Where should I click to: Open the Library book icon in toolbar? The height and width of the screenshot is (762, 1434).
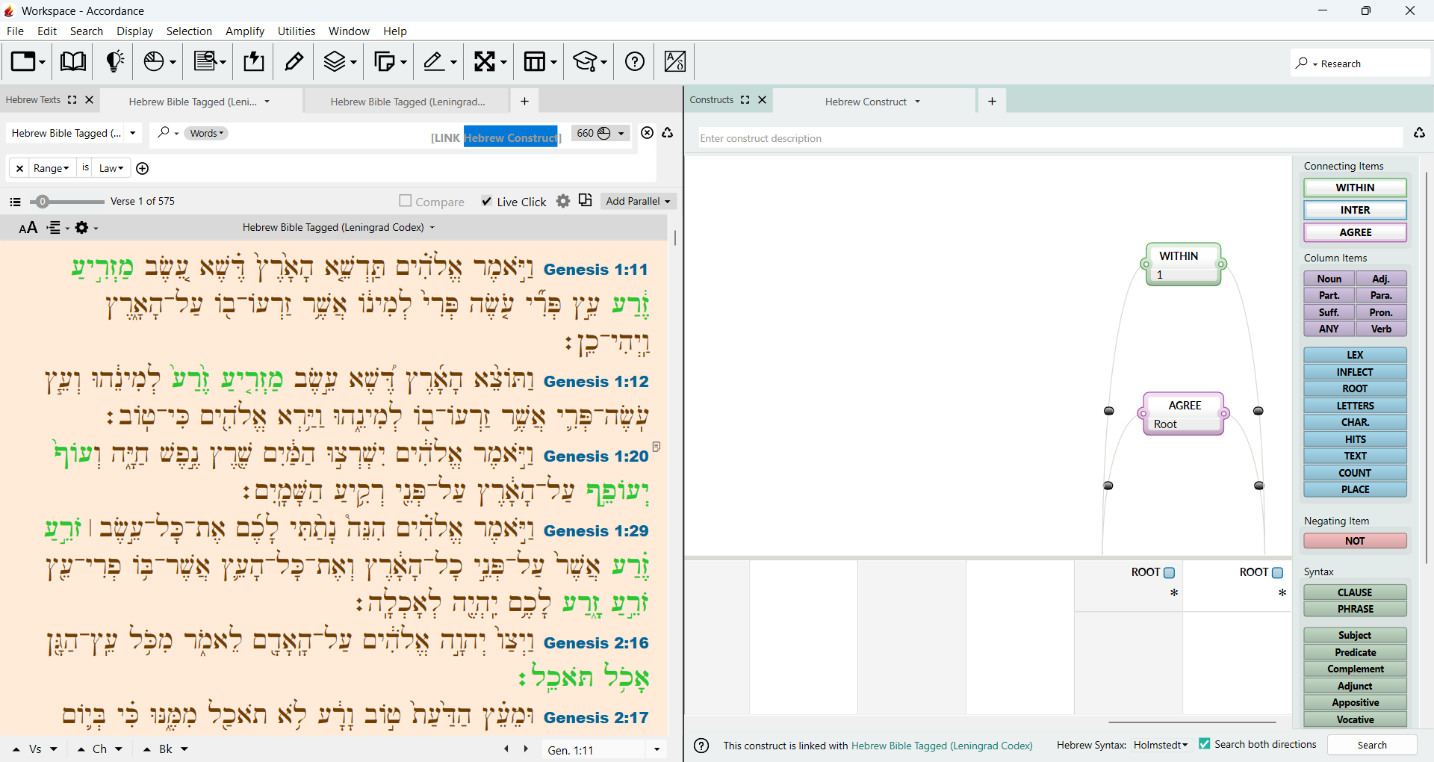click(x=72, y=61)
